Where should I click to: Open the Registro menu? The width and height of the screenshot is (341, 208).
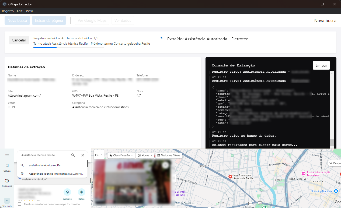(x=8, y=11)
